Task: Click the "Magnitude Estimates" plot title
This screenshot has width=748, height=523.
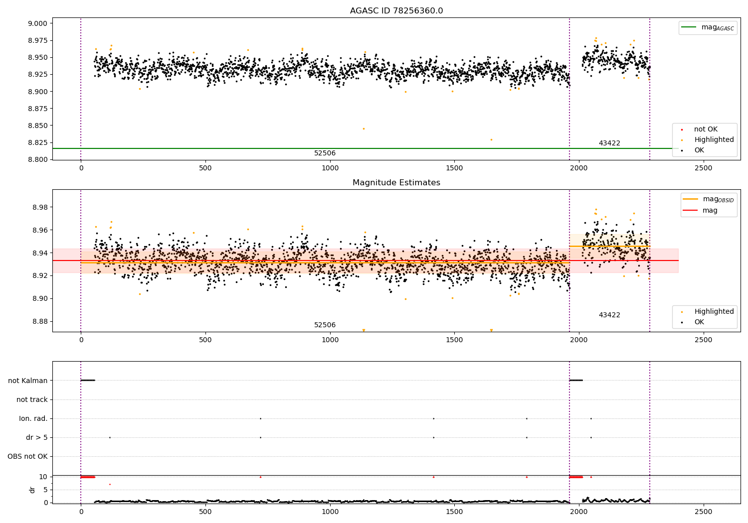Action: tap(396, 183)
